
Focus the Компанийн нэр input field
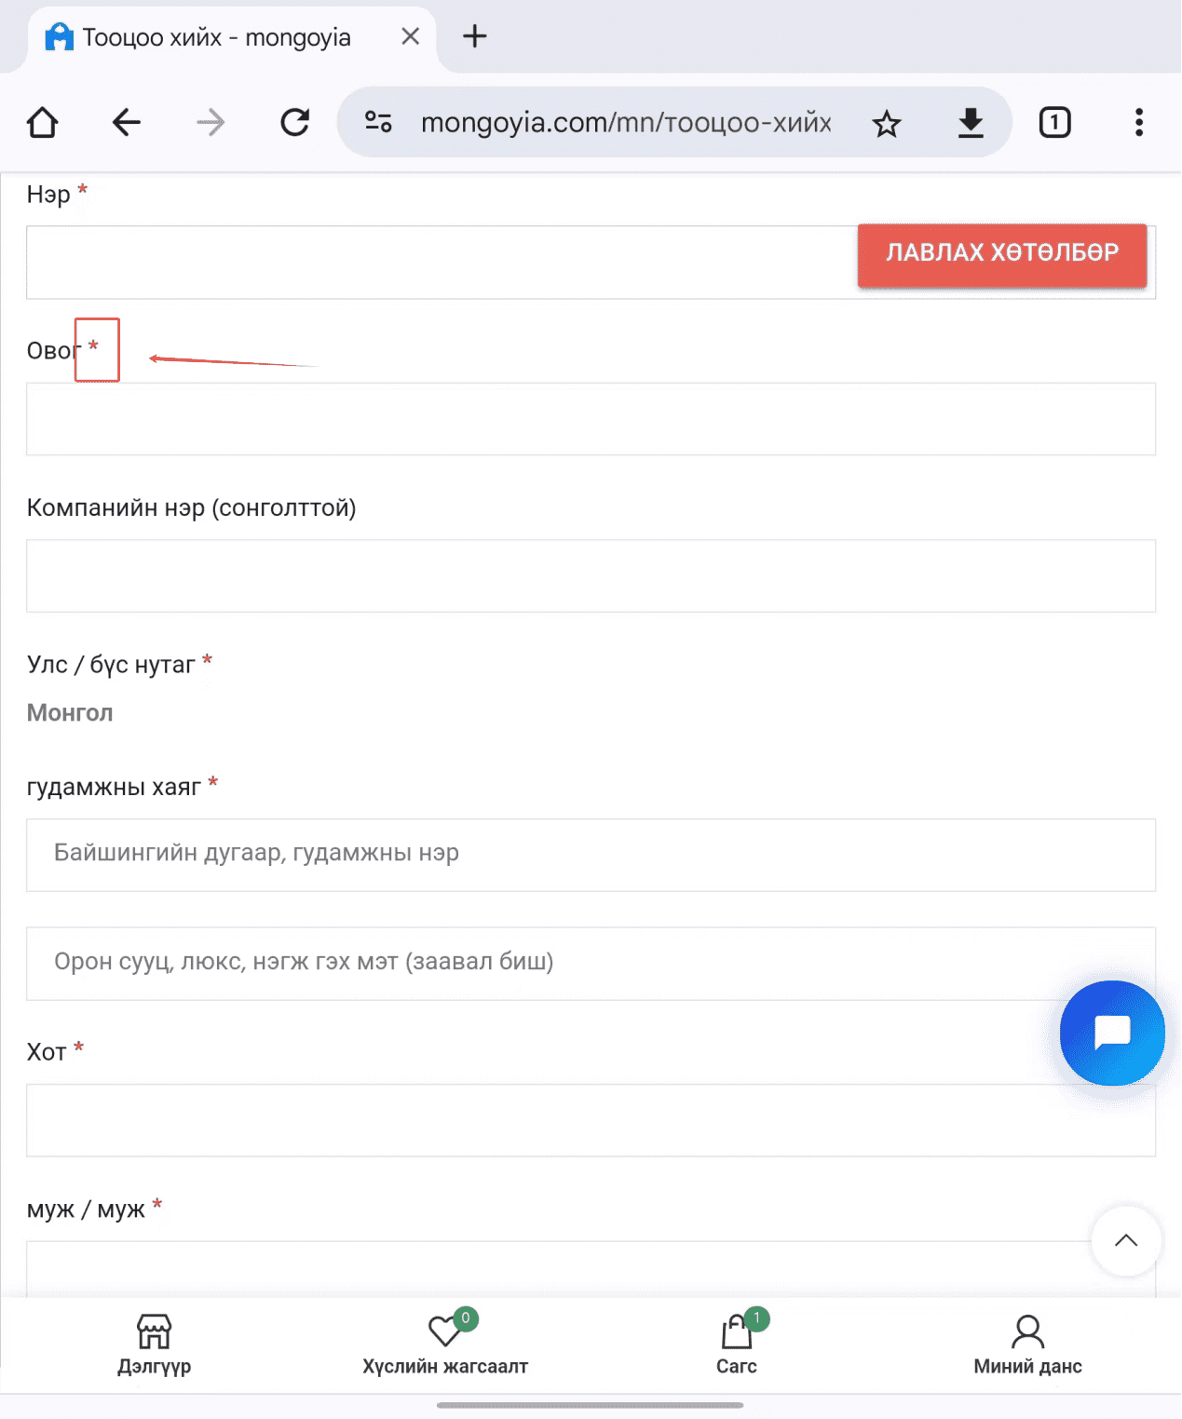click(x=591, y=575)
